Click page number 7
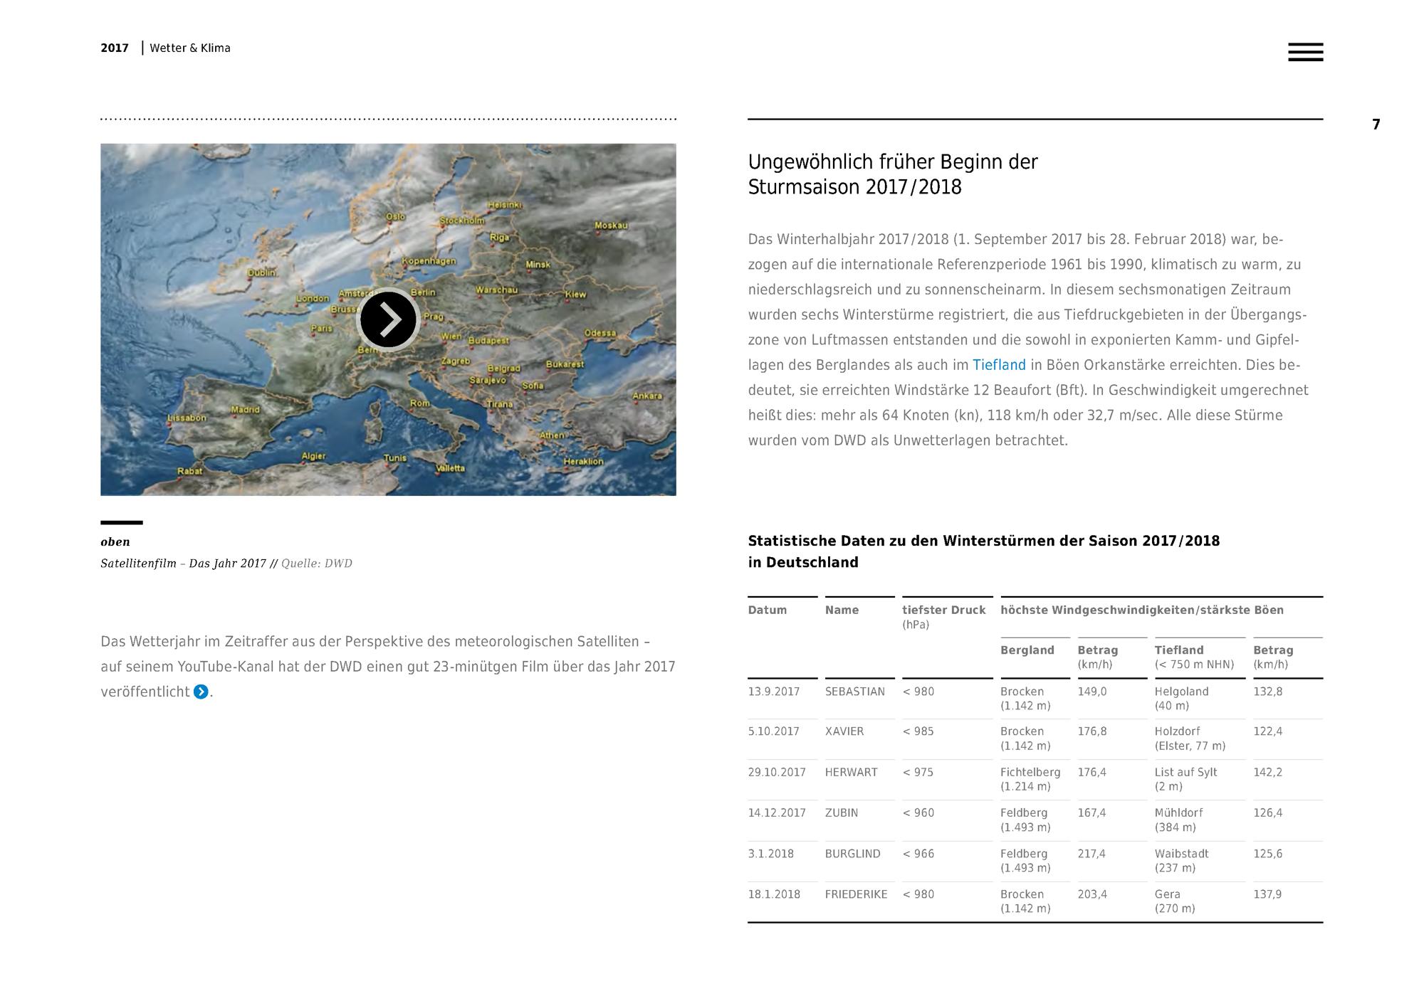This screenshot has height=1006, width=1424. [x=1376, y=125]
